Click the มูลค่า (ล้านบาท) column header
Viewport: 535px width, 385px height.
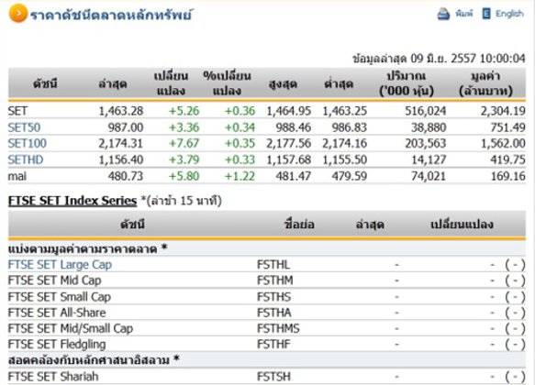485,83
